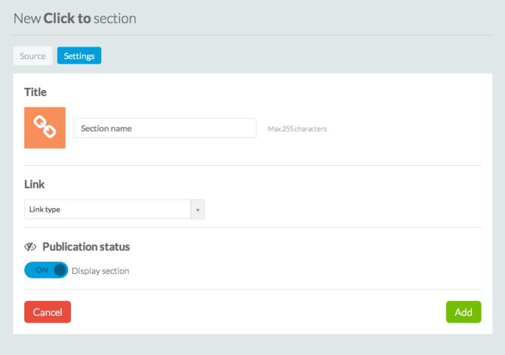Click the dark knob on the ON switch
The image size is (505, 355).
60,270
